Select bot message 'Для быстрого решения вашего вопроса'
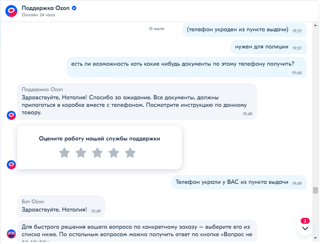Image resolution: width=320 pixels, height=244 pixels. tap(137, 231)
